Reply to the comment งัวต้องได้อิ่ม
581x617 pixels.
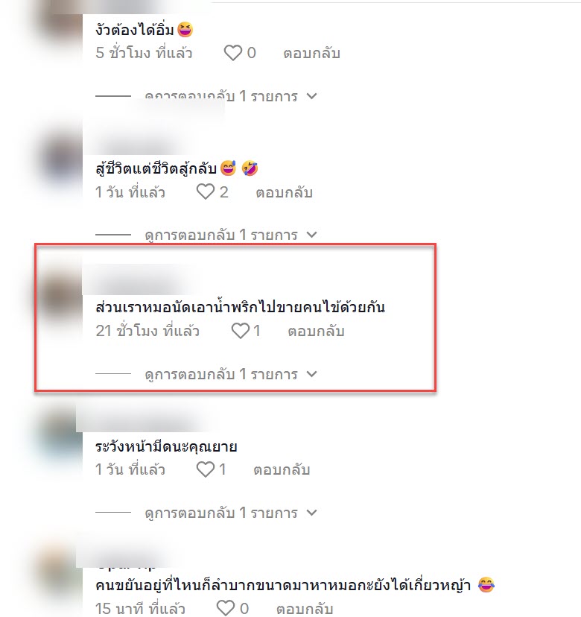(x=311, y=53)
